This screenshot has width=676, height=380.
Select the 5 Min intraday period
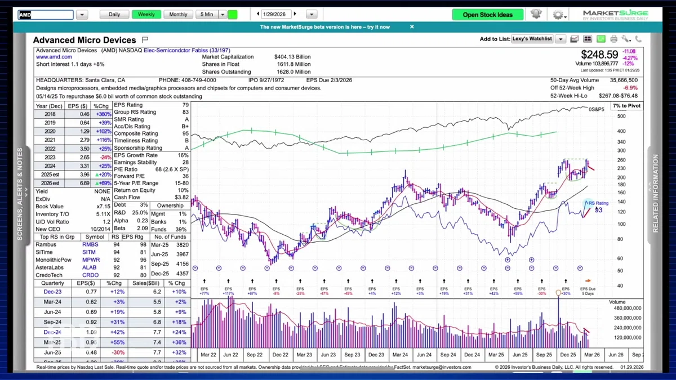206,15
